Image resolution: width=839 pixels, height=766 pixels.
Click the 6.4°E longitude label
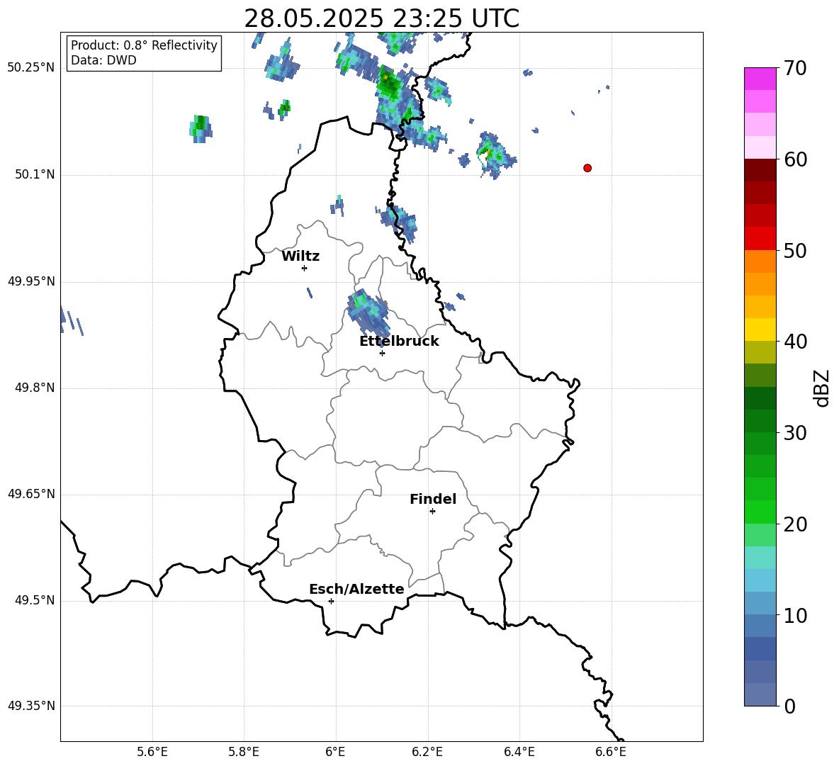(519, 752)
